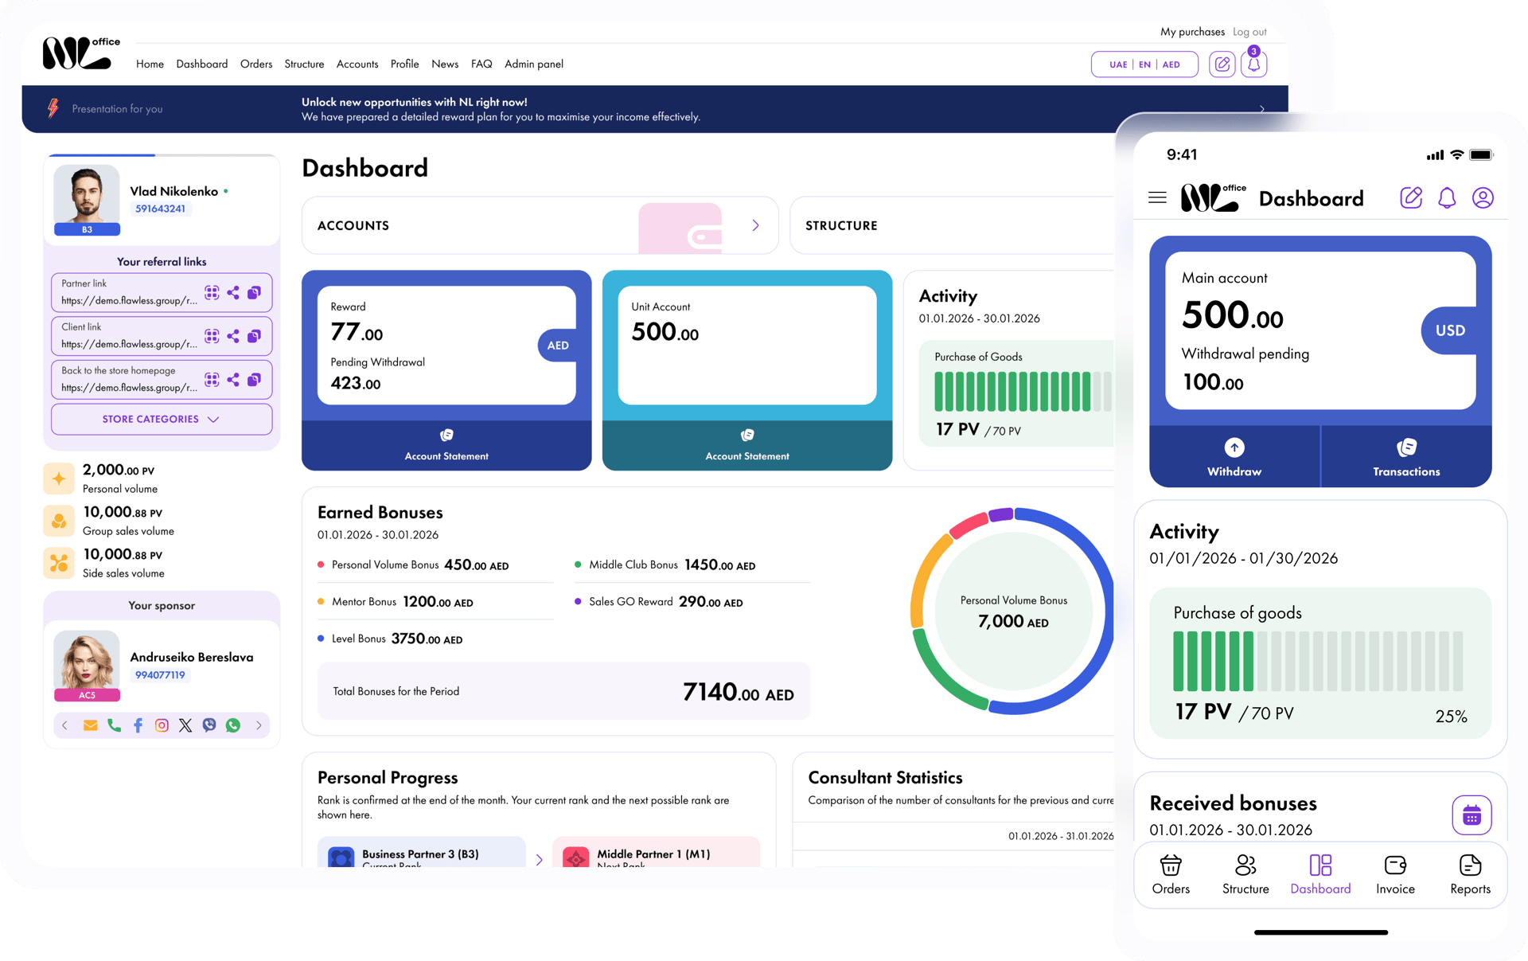The image size is (1528, 961).
Task: Click Vlad Nikolenko's profile photo
Action: (87, 195)
